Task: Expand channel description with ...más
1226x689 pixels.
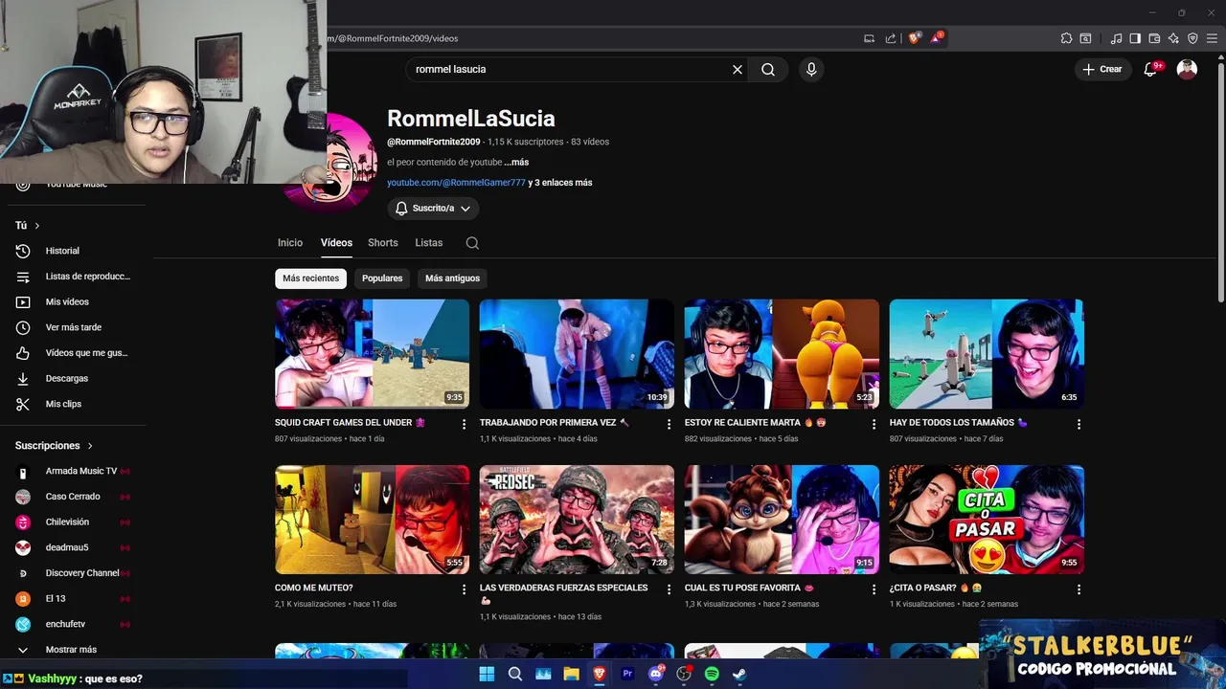Action: [516, 163]
